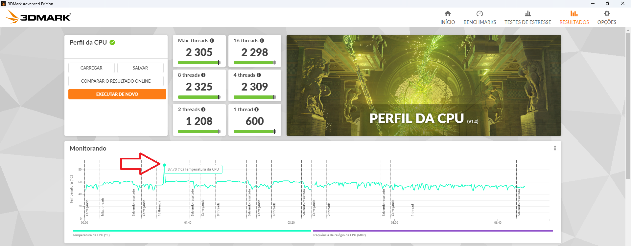Click the 87.70 °C temperature peak point
Image resolution: width=631 pixels, height=246 pixels.
(164, 165)
